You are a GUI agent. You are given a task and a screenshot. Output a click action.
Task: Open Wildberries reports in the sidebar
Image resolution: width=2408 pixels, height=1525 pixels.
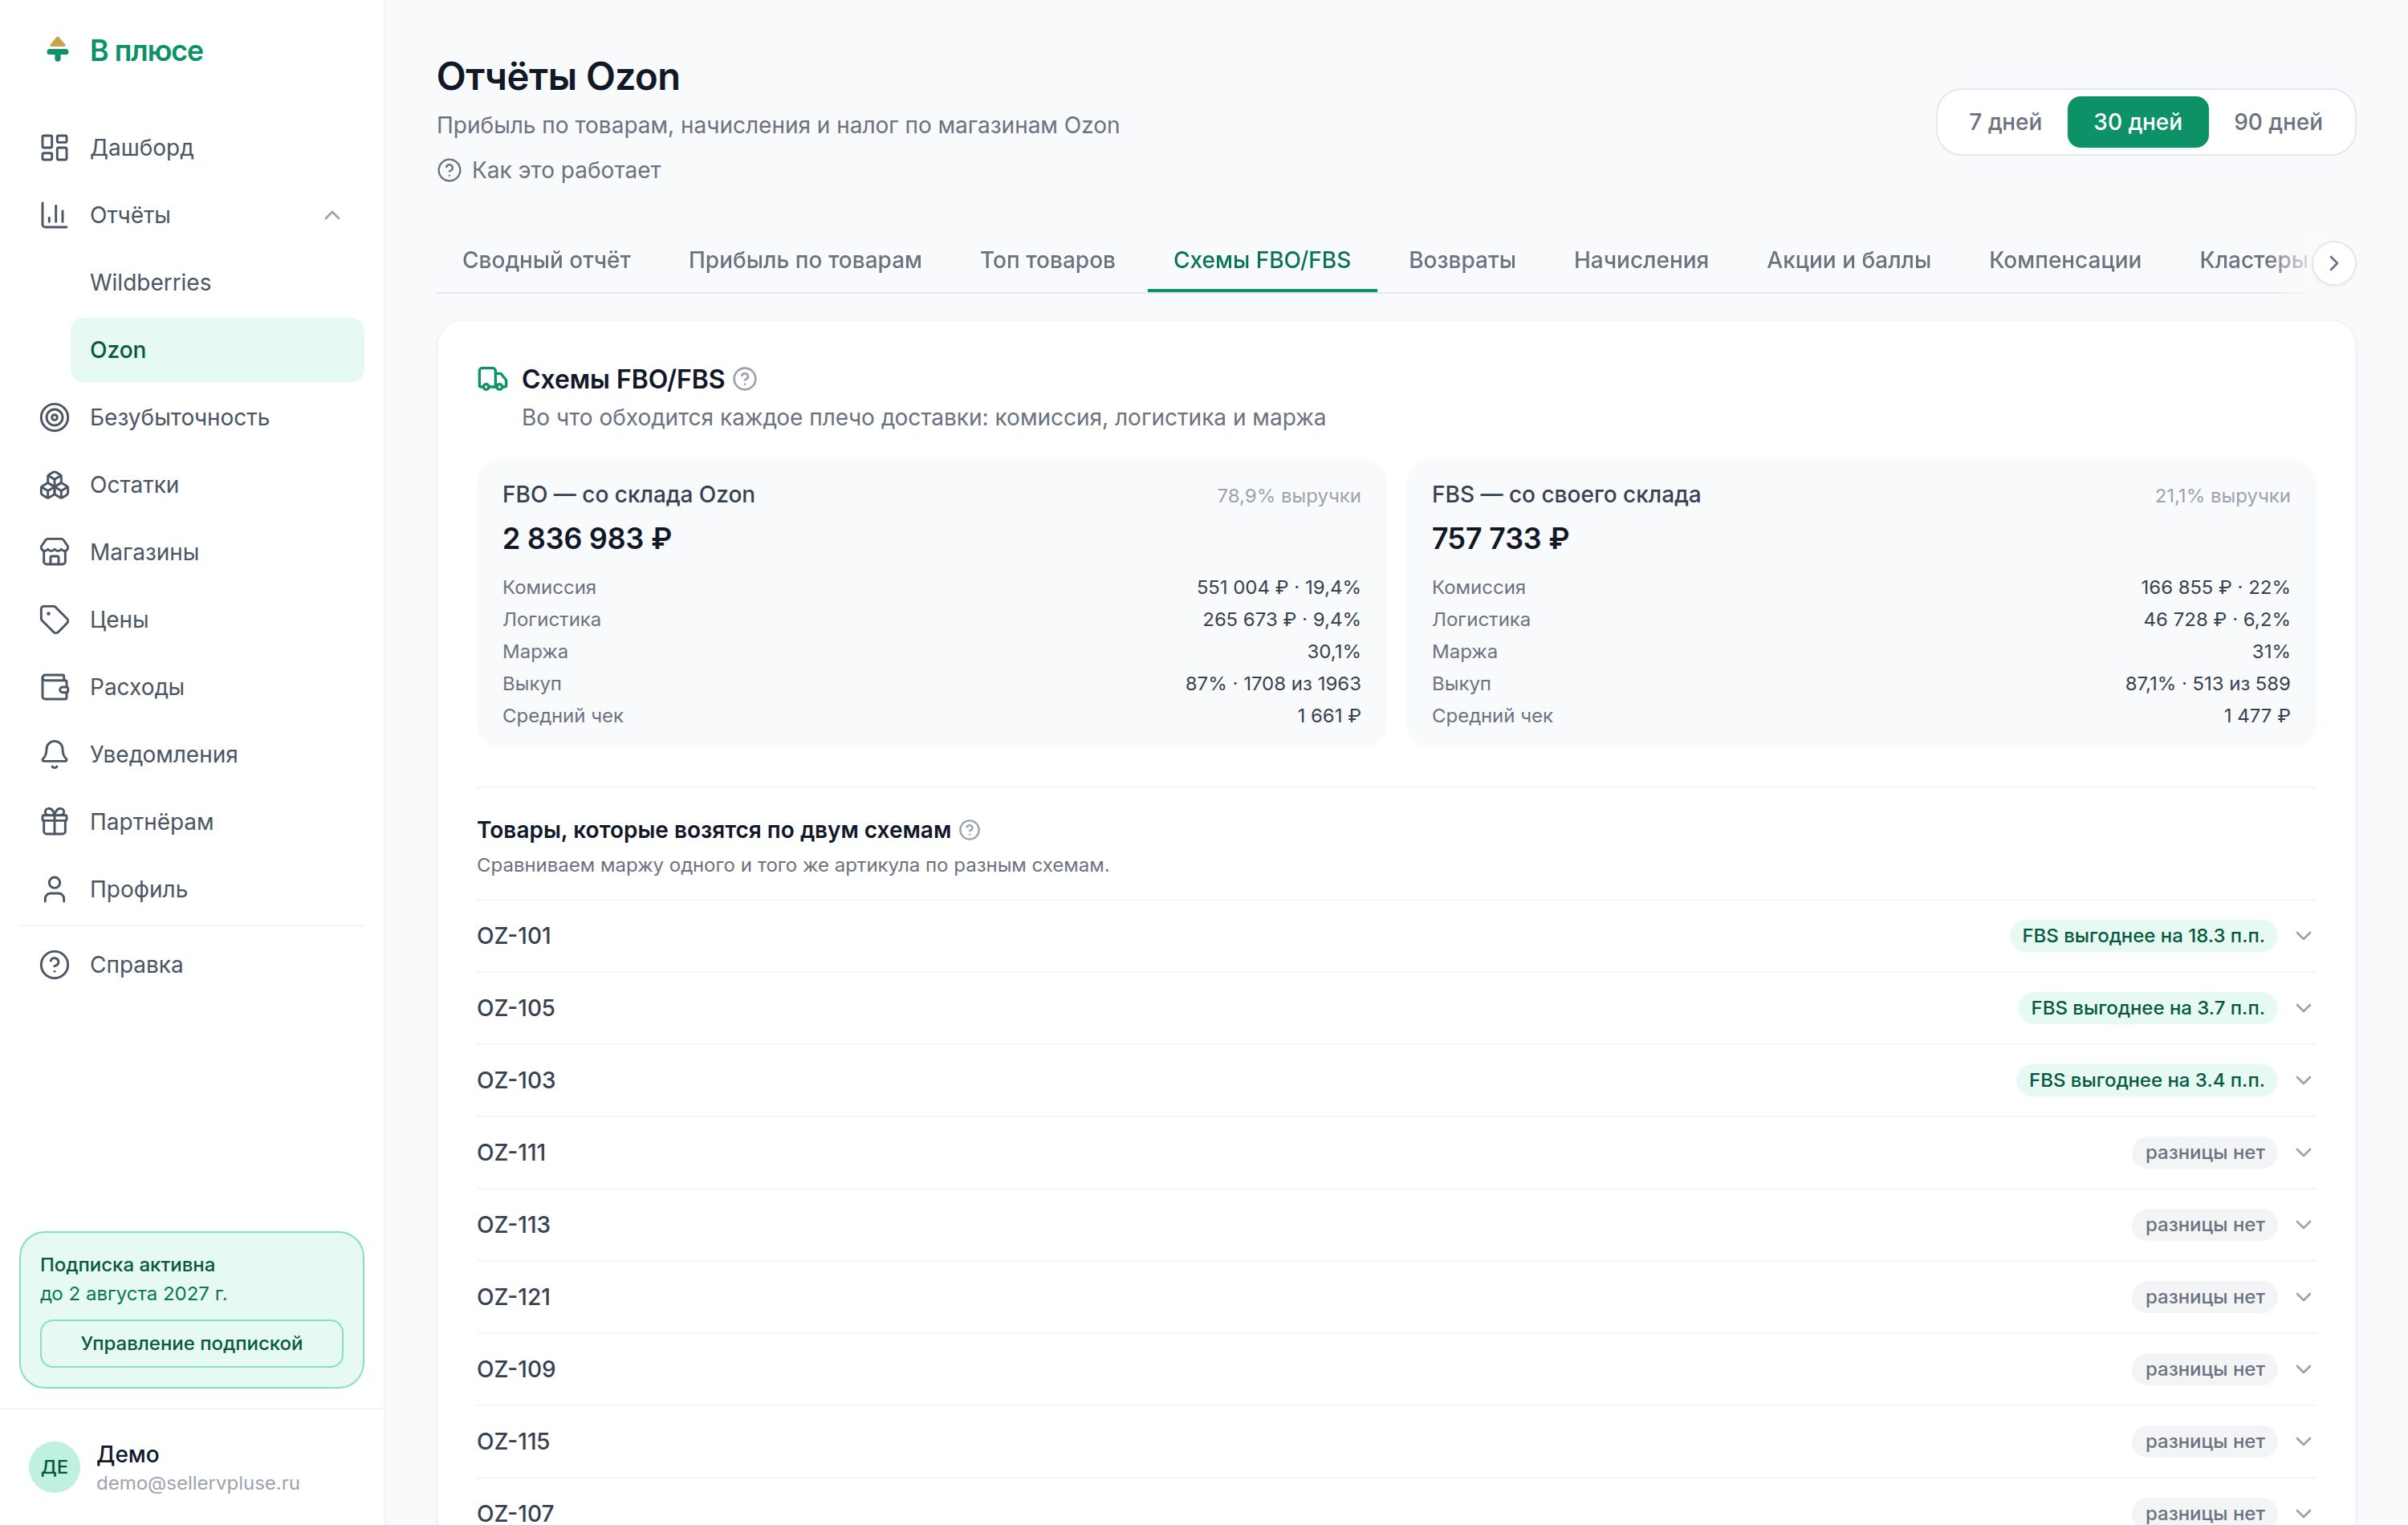click(217, 283)
